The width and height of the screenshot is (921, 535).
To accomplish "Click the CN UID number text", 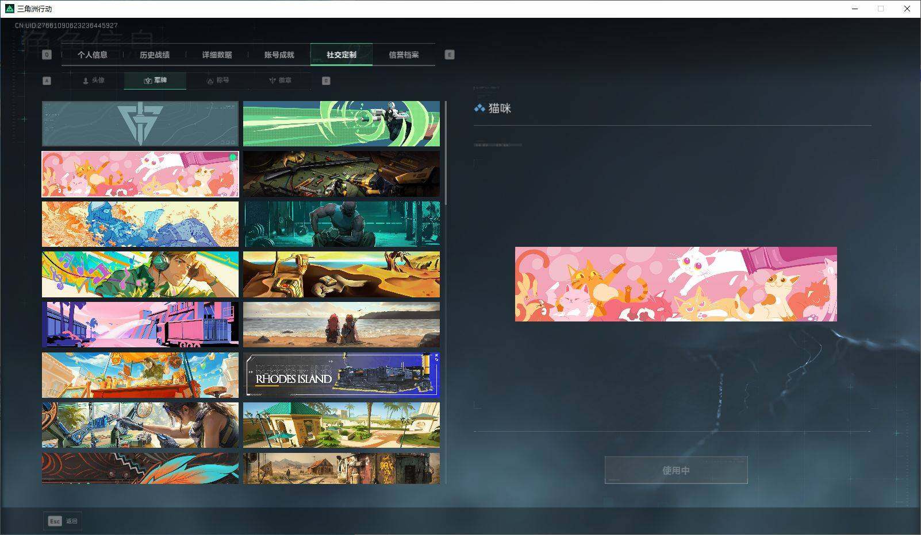I will 66,26.
